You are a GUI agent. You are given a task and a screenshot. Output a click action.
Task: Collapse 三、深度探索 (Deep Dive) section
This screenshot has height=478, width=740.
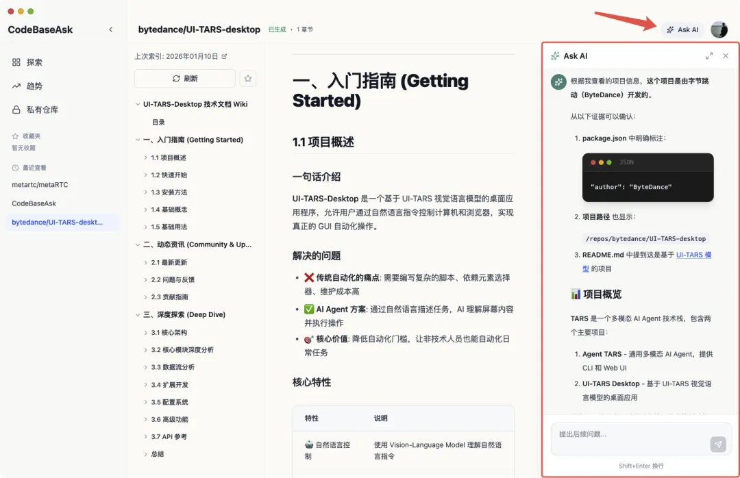[x=138, y=314]
